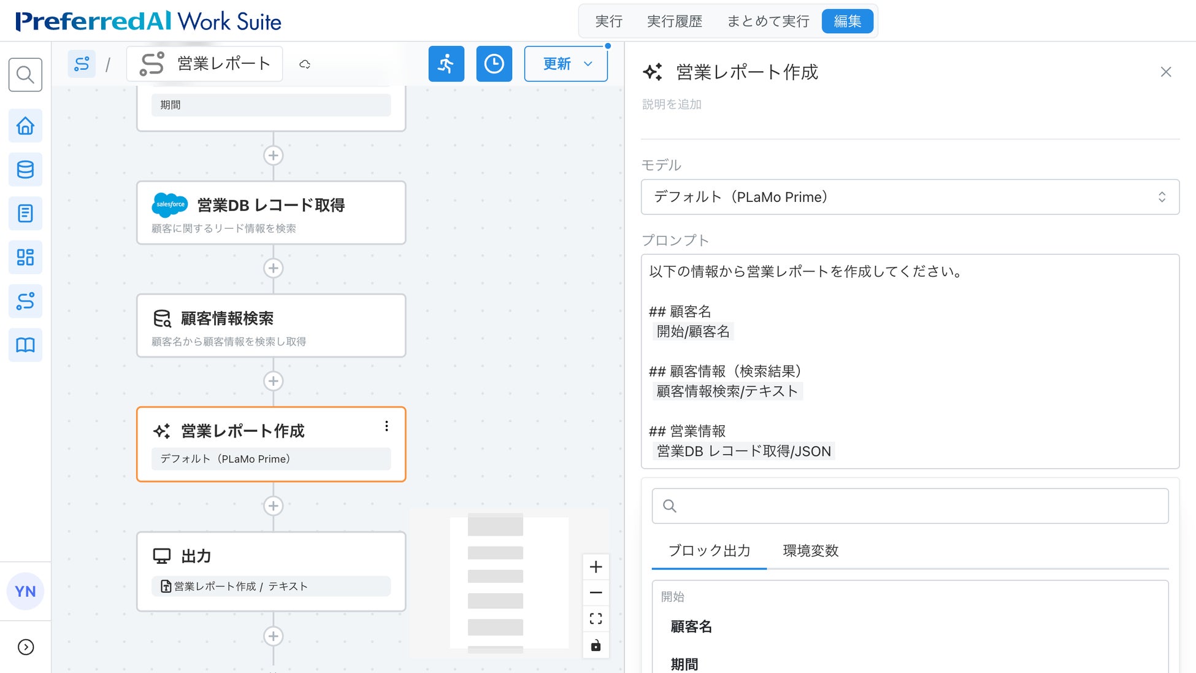Viewport: 1196px width, 673px height.
Task: Switch to the 環境変数 tab
Action: [x=810, y=550]
